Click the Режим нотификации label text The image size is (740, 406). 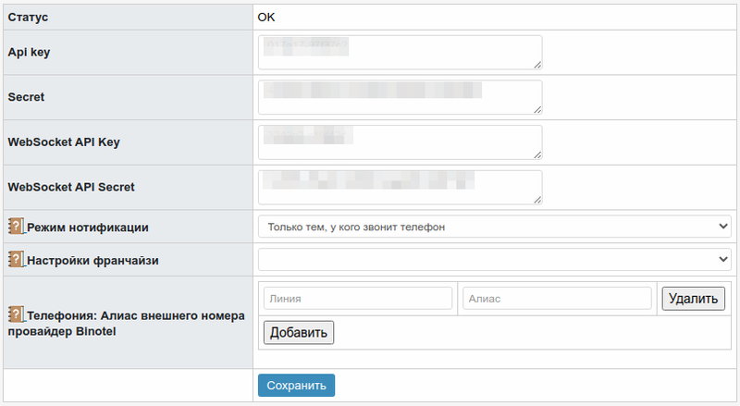pos(88,228)
